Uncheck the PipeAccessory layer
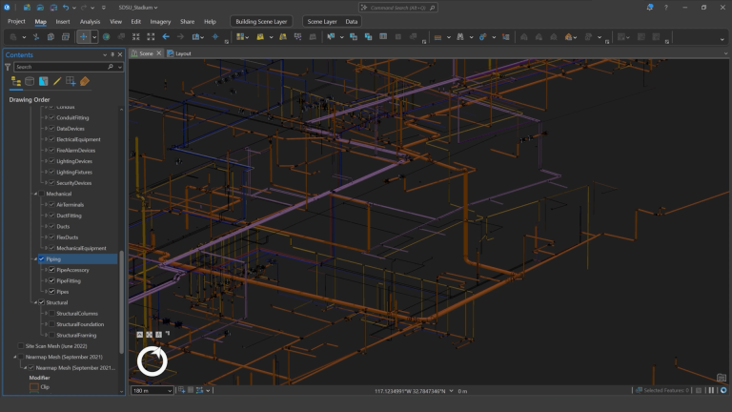The width and height of the screenshot is (732, 412). pyautogui.click(x=51, y=270)
